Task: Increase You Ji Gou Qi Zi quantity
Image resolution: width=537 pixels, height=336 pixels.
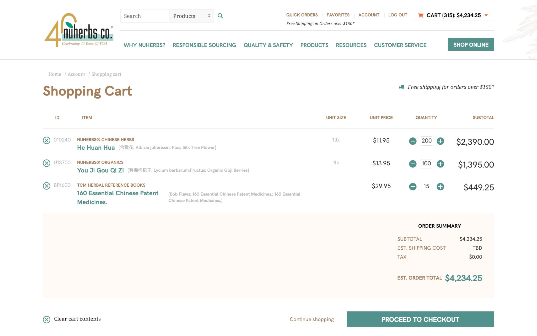Action: [440, 164]
